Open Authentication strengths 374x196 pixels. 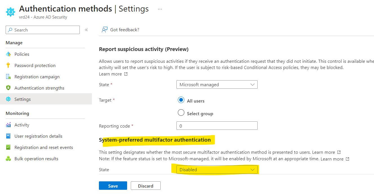[x=39, y=88]
